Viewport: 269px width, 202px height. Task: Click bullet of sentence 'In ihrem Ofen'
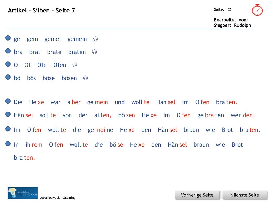pyautogui.click(x=8, y=143)
